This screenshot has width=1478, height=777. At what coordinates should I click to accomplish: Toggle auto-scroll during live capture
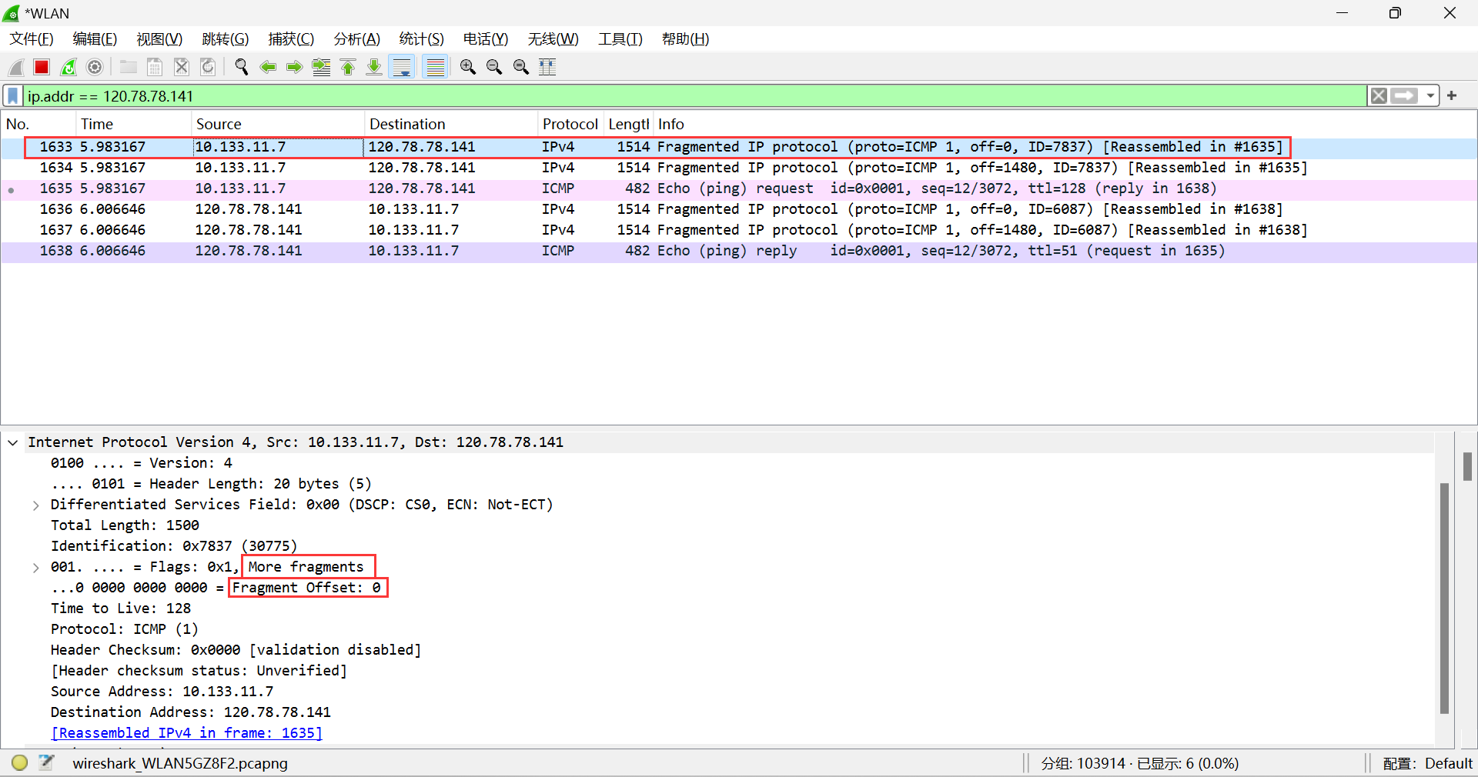click(x=402, y=67)
